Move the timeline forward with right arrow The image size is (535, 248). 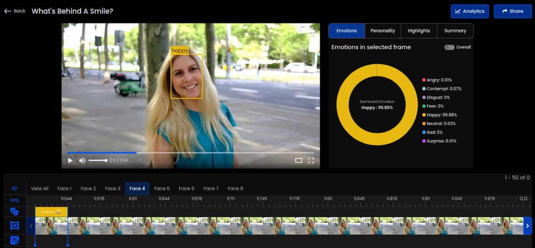point(527,226)
